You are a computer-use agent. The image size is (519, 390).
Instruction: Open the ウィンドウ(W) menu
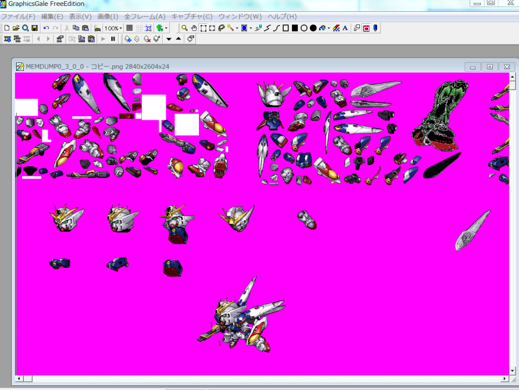pyautogui.click(x=240, y=16)
